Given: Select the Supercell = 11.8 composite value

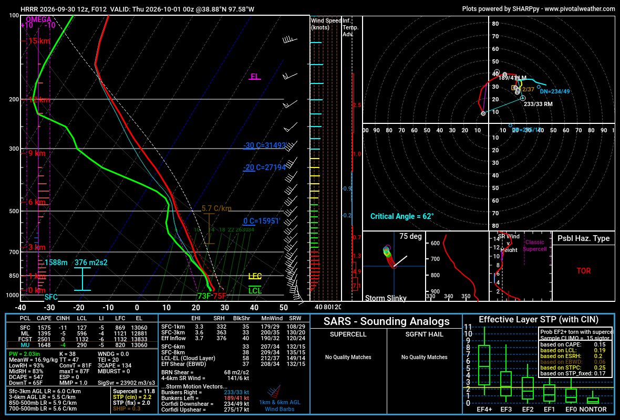Looking at the screenshot, I should 133,391.
